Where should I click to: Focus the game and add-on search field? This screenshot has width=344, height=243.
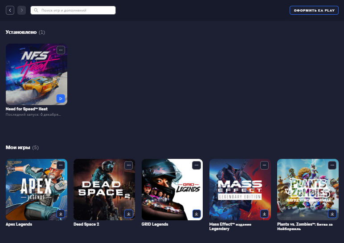click(x=73, y=10)
